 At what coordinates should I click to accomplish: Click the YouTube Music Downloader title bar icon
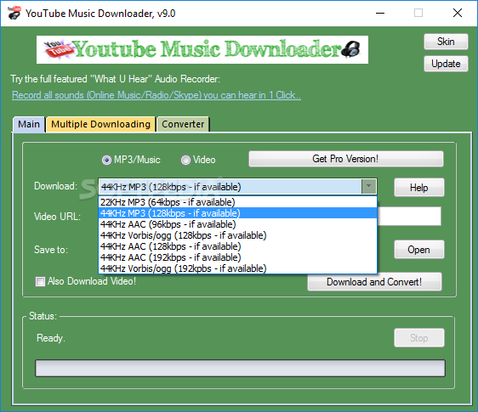[14, 13]
